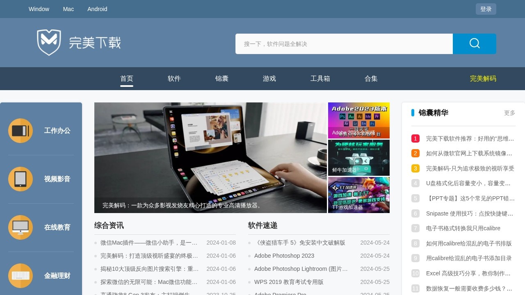Select the 视频影音 tablet icon
Viewport: 525px width, 295px height.
click(x=21, y=179)
